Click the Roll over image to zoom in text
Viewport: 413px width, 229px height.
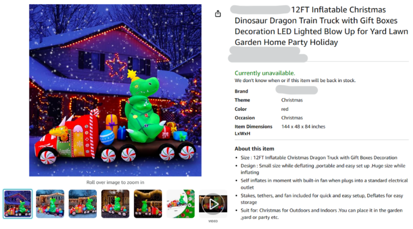(115, 182)
